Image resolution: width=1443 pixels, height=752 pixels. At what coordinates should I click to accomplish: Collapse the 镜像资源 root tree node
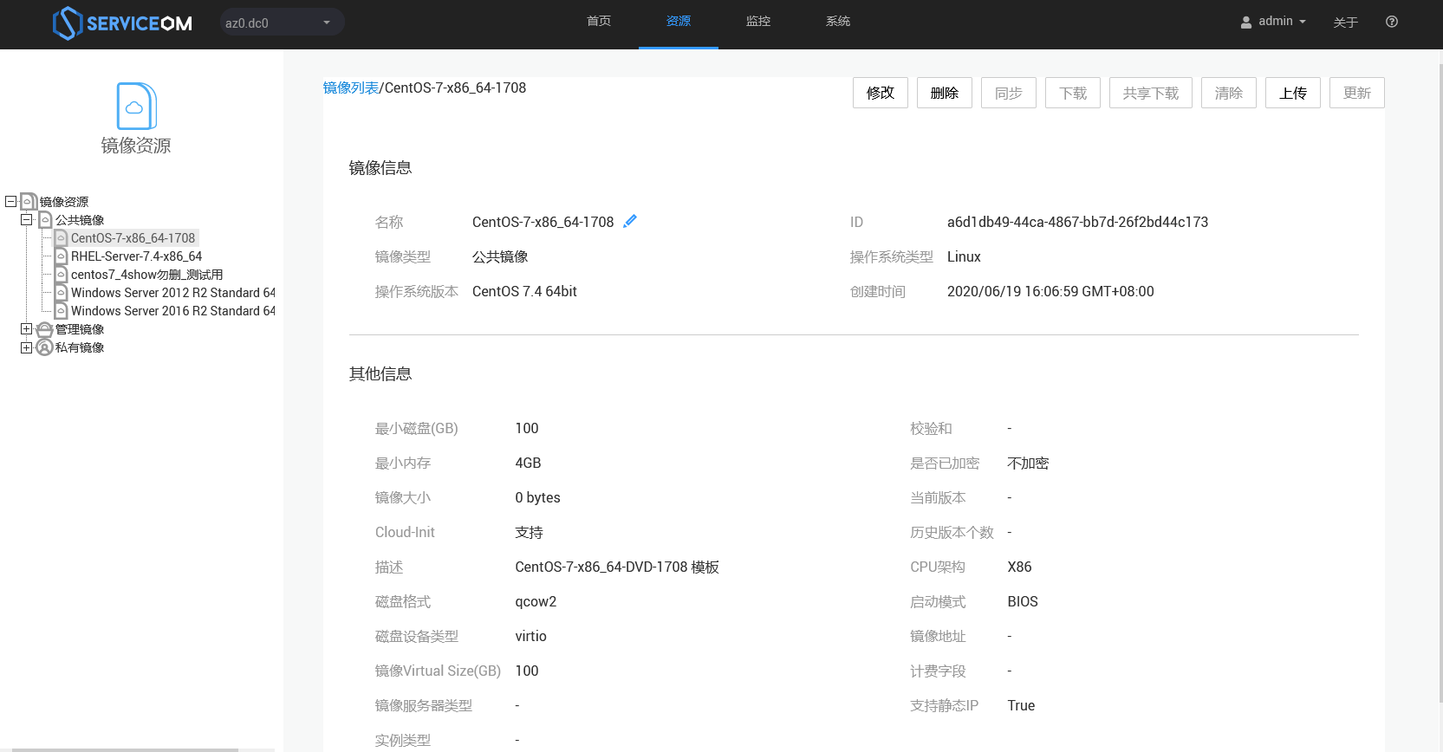click(x=10, y=201)
